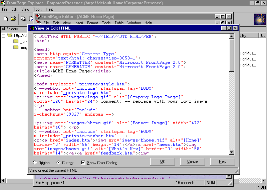
Task: Select the Current HTML radio button
Action: (58, 162)
